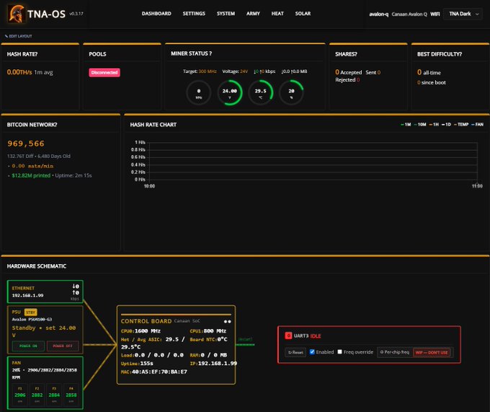Toggle the 10M series in chart legend

tap(420, 125)
